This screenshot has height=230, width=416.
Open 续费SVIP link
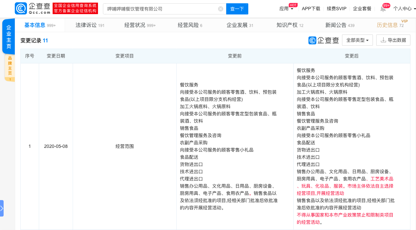point(336,9)
